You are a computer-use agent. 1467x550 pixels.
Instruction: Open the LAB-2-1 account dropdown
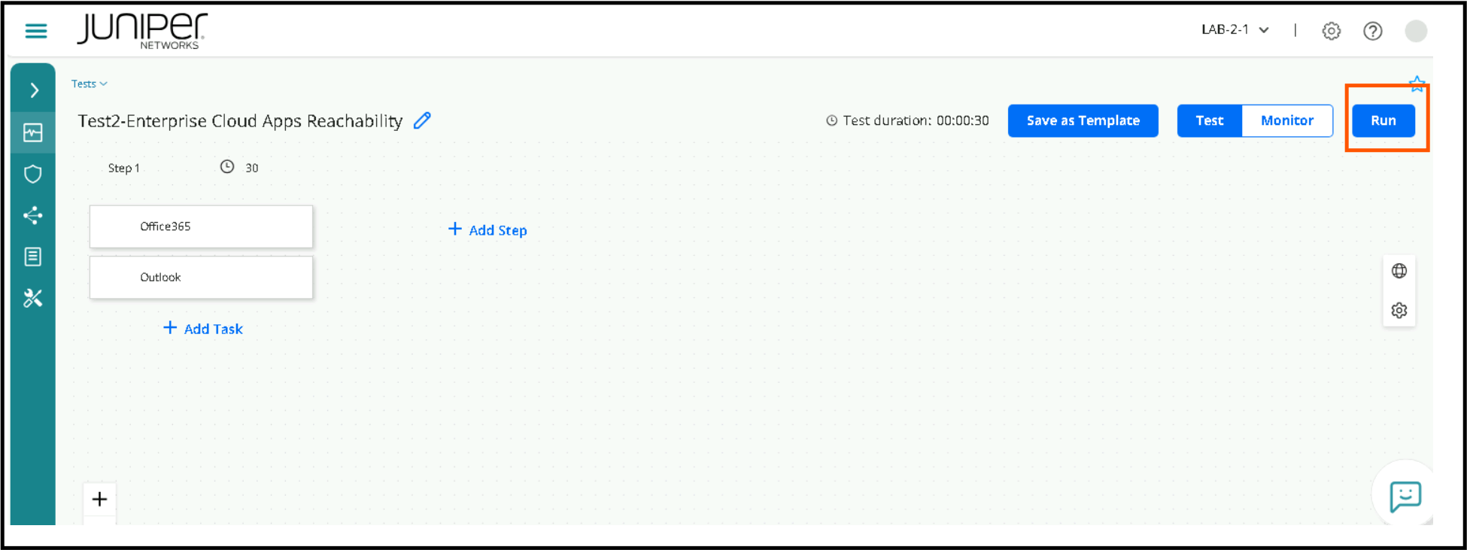(x=1235, y=30)
